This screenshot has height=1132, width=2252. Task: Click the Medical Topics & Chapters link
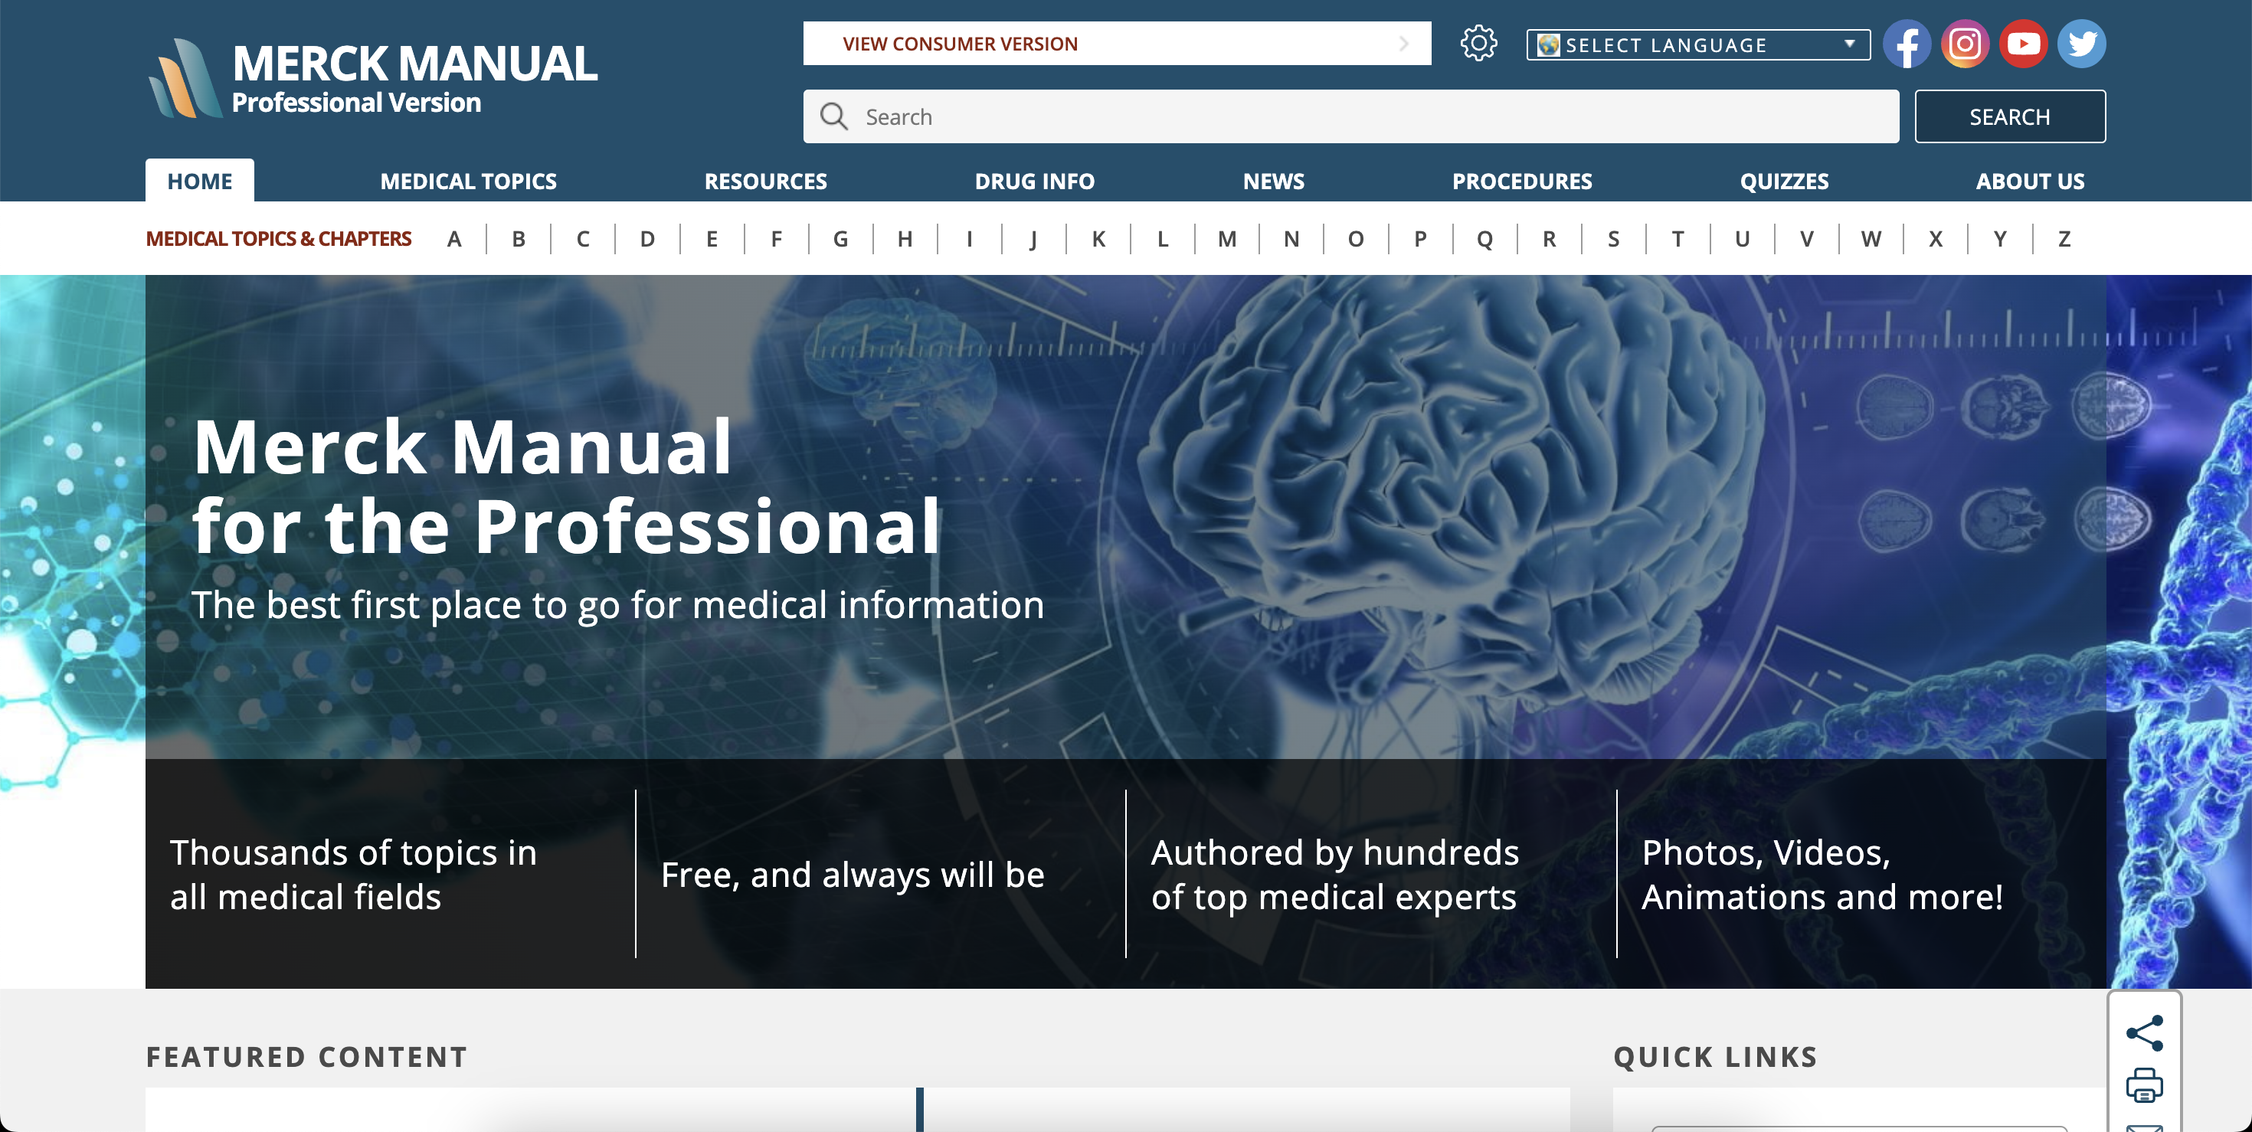(278, 239)
